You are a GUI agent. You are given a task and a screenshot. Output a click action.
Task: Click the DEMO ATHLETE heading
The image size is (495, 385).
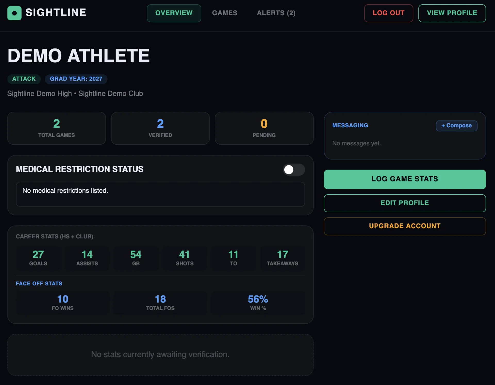coord(79,56)
